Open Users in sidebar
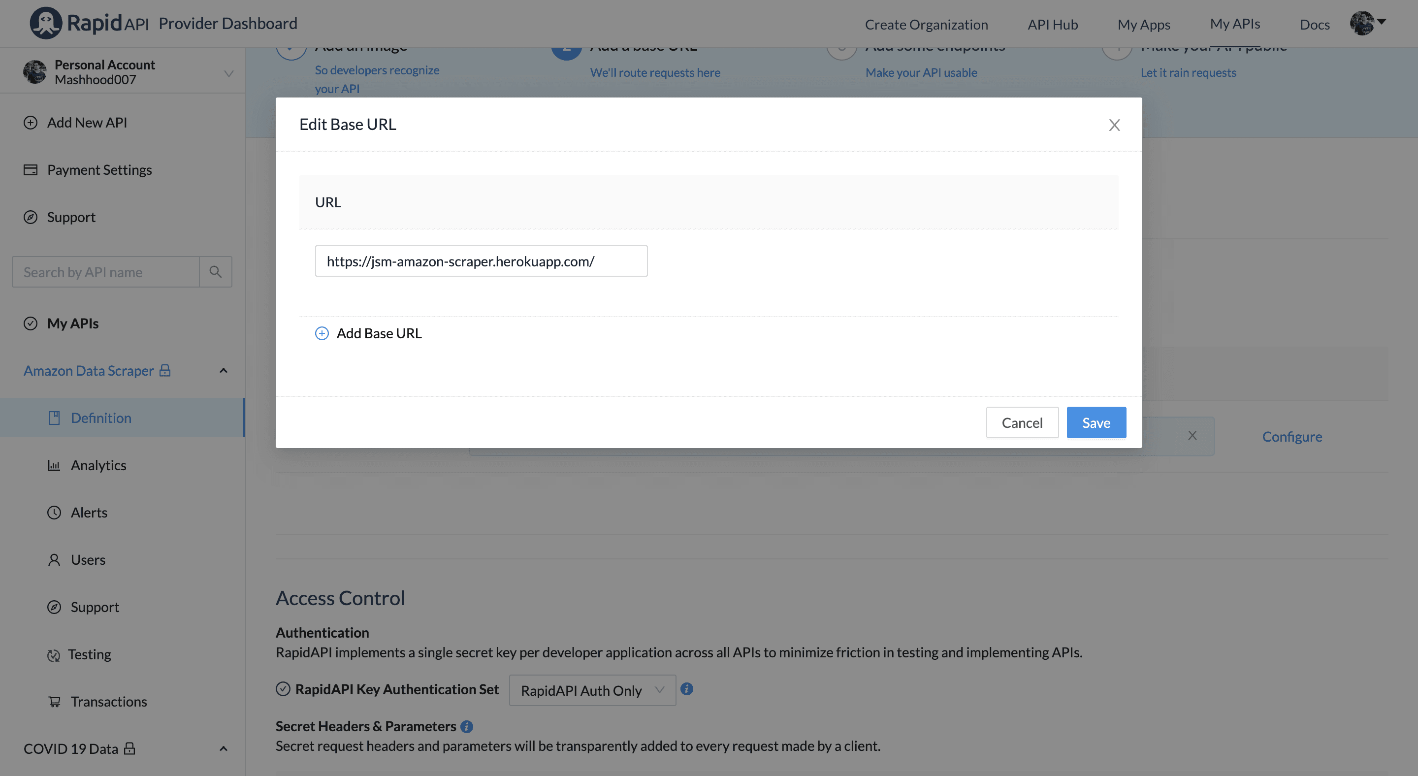This screenshot has width=1418, height=776. pyautogui.click(x=88, y=560)
